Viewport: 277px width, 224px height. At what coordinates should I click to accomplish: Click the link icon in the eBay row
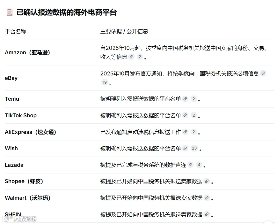click(x=263, y=73)
